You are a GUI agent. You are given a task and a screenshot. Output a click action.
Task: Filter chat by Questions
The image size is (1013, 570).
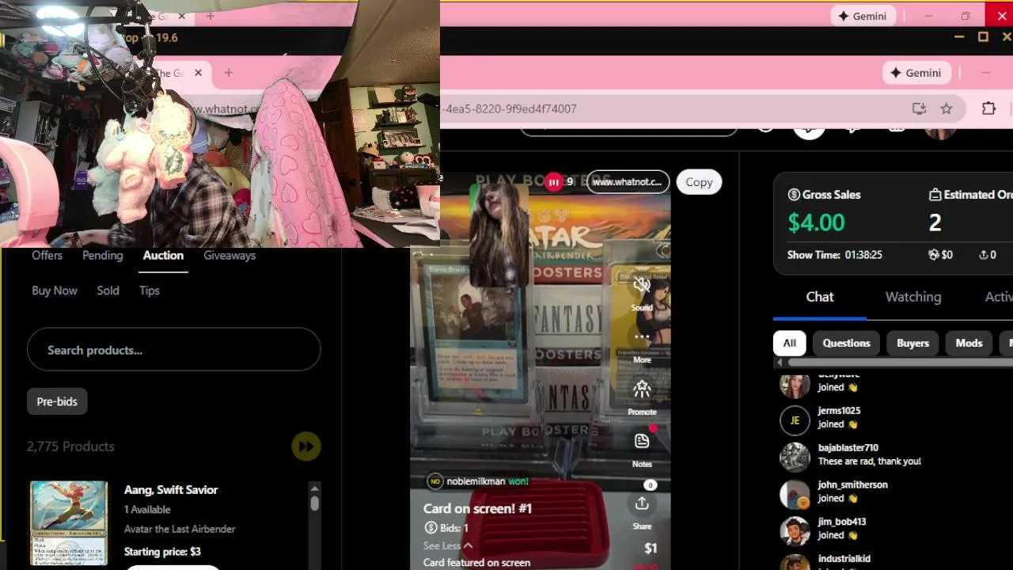tap(846, 343)
